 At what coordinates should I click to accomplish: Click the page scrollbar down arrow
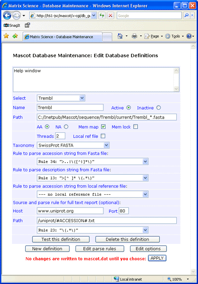click(x=193, y=272)
